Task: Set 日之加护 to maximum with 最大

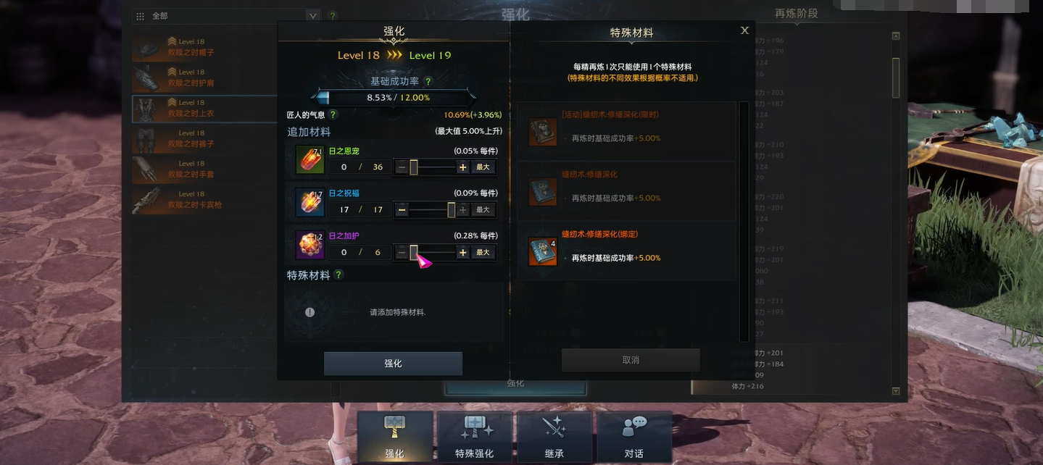Action: point(483,253)
